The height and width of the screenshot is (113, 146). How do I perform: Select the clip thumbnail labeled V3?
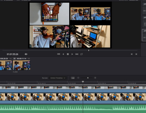click(6, 65)
